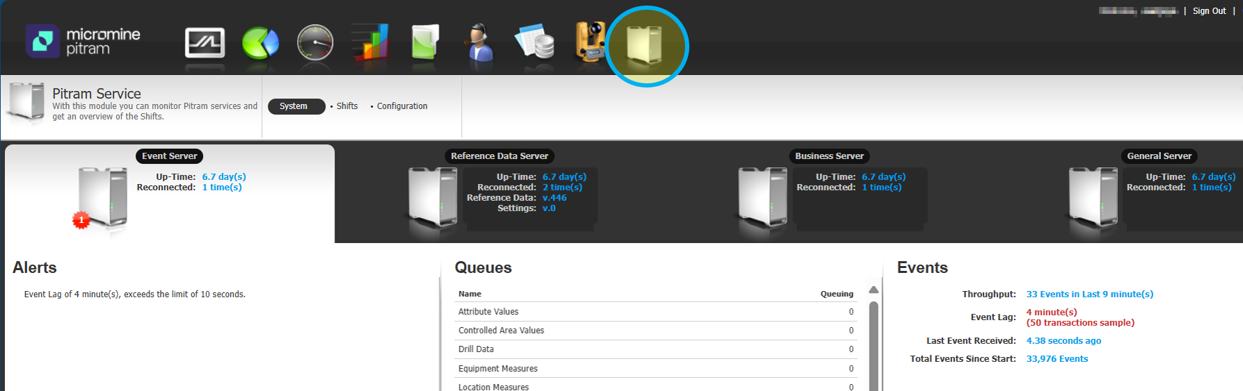Select the System tab

(296, 106)
